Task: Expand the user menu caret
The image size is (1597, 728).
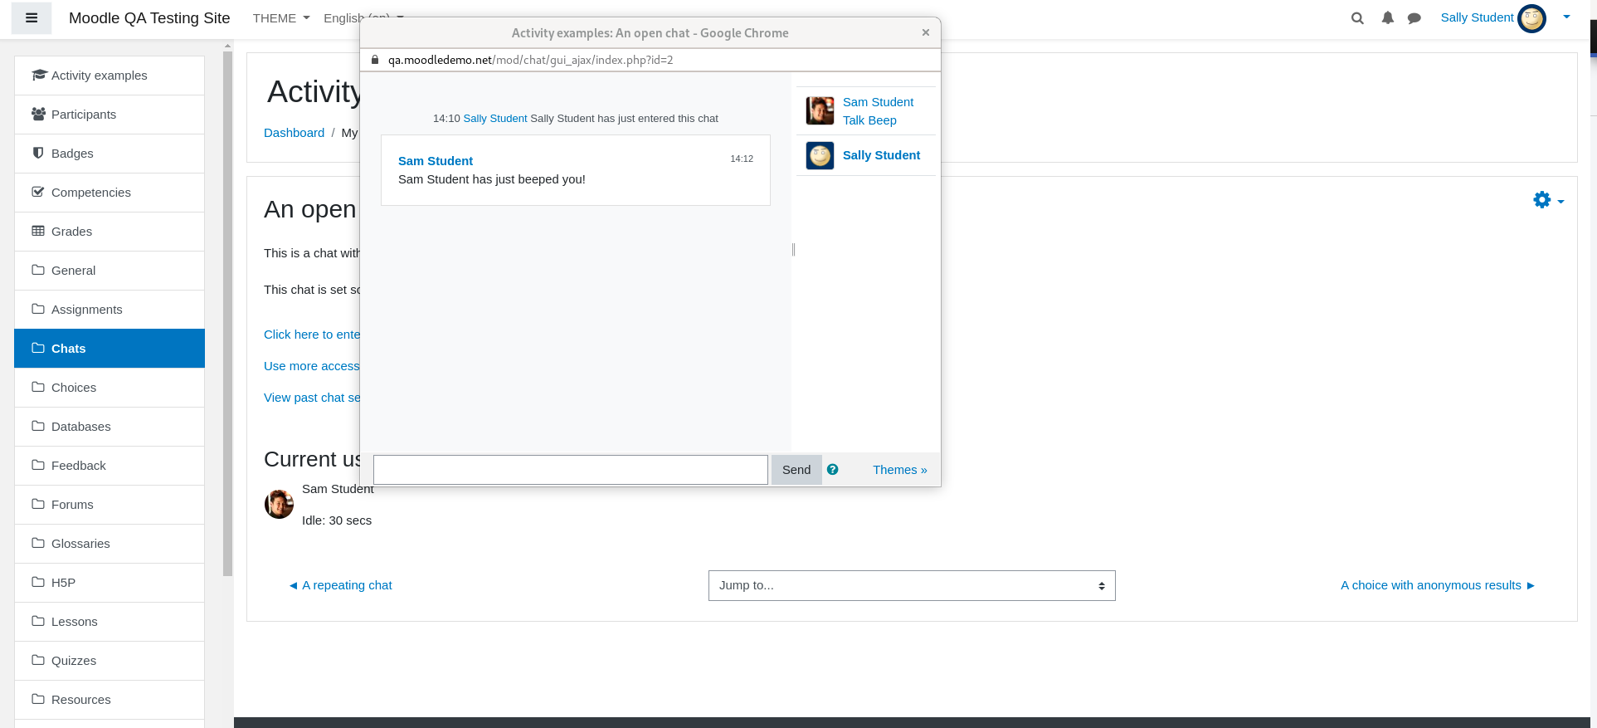Action: click(1566, 17)
